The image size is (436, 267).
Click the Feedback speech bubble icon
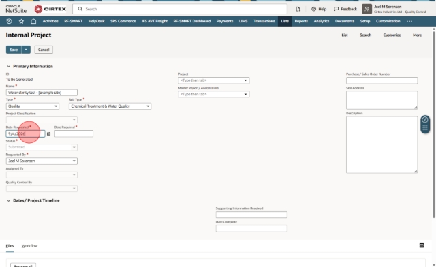coord(336,9)
